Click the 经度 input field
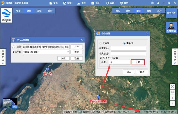 (x=120, y=62)
